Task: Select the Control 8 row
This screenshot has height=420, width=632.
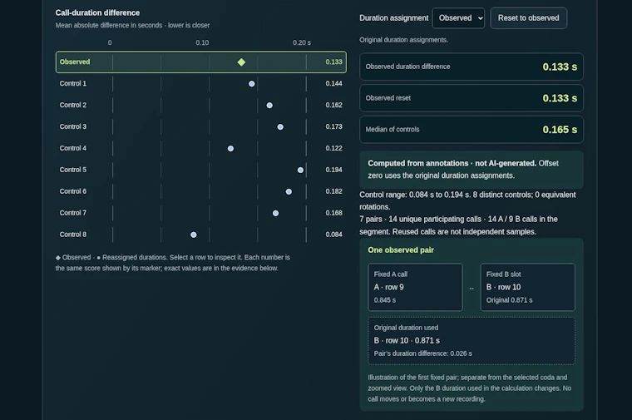Action: click(x=201, y=235)
